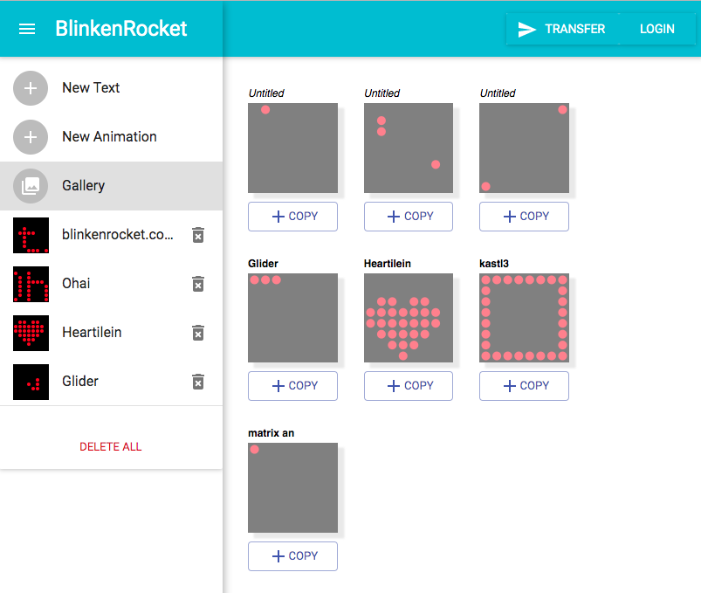Delete the blinkenrocket.co... entry
This screenshot has height=593, width=701.
(x=198, y=235)
